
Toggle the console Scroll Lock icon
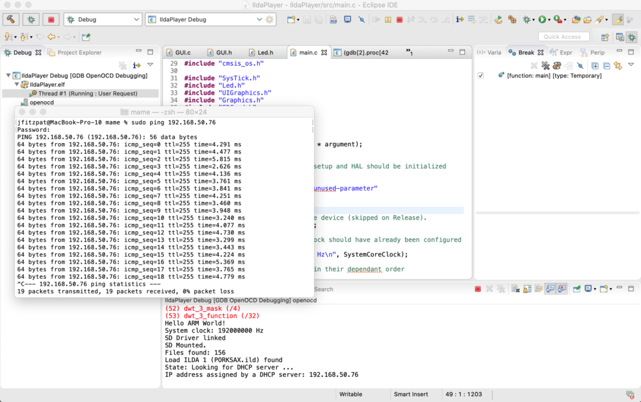pyautogui.click(x=526, y=289)
